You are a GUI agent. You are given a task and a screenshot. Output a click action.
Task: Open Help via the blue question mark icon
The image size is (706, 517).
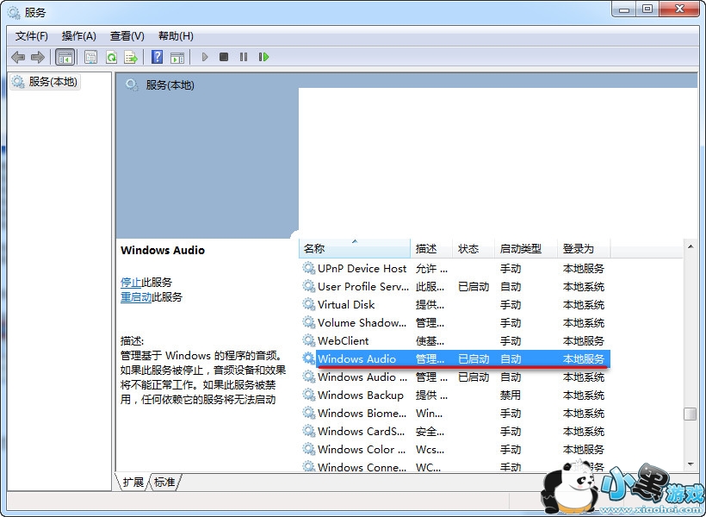click(x=157, y=57)
